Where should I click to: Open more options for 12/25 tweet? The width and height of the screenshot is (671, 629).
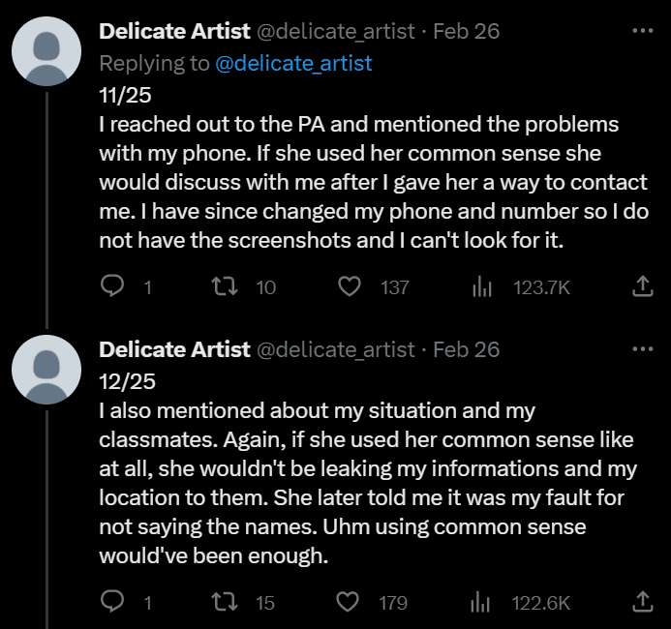click(643, 349)
